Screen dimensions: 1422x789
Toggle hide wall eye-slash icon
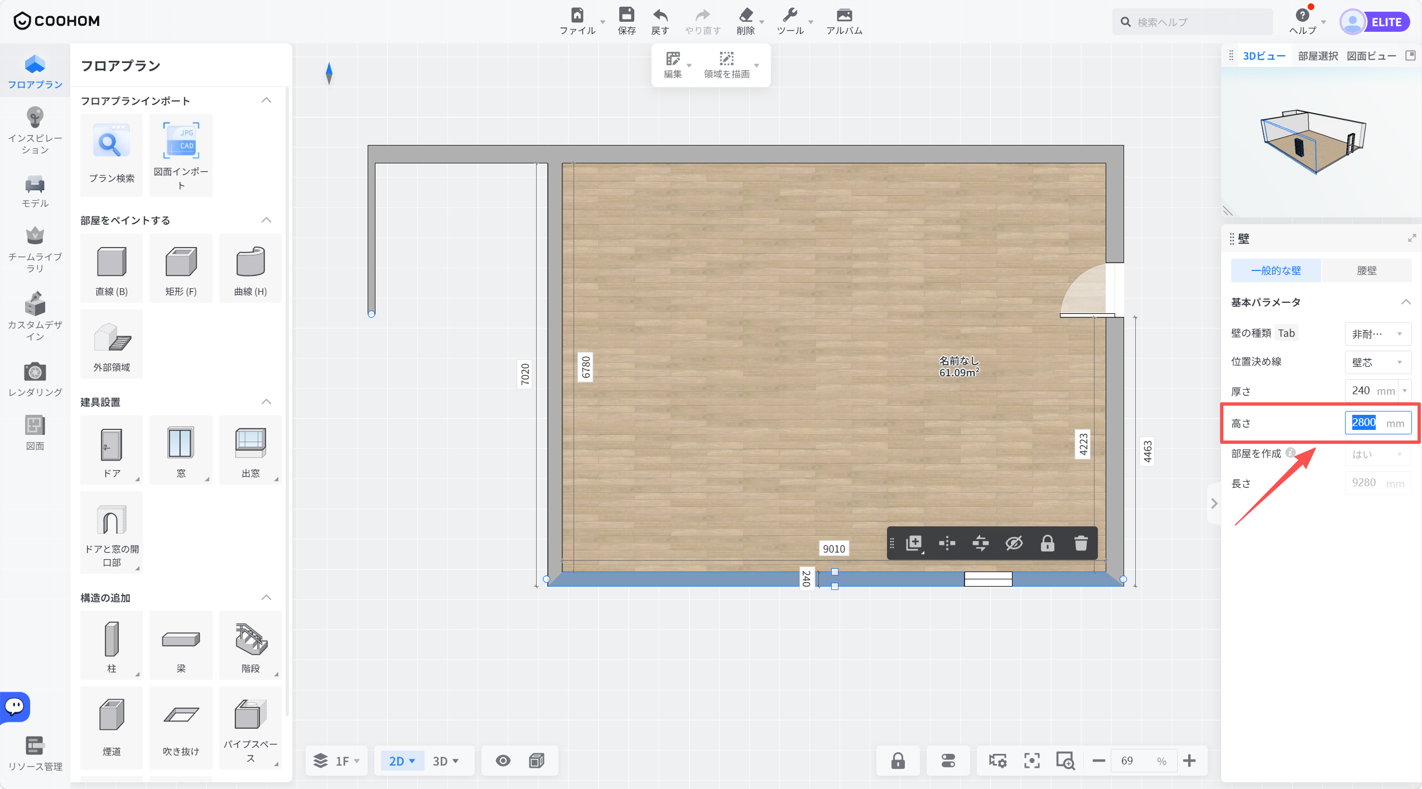(x=1014, y=543)
